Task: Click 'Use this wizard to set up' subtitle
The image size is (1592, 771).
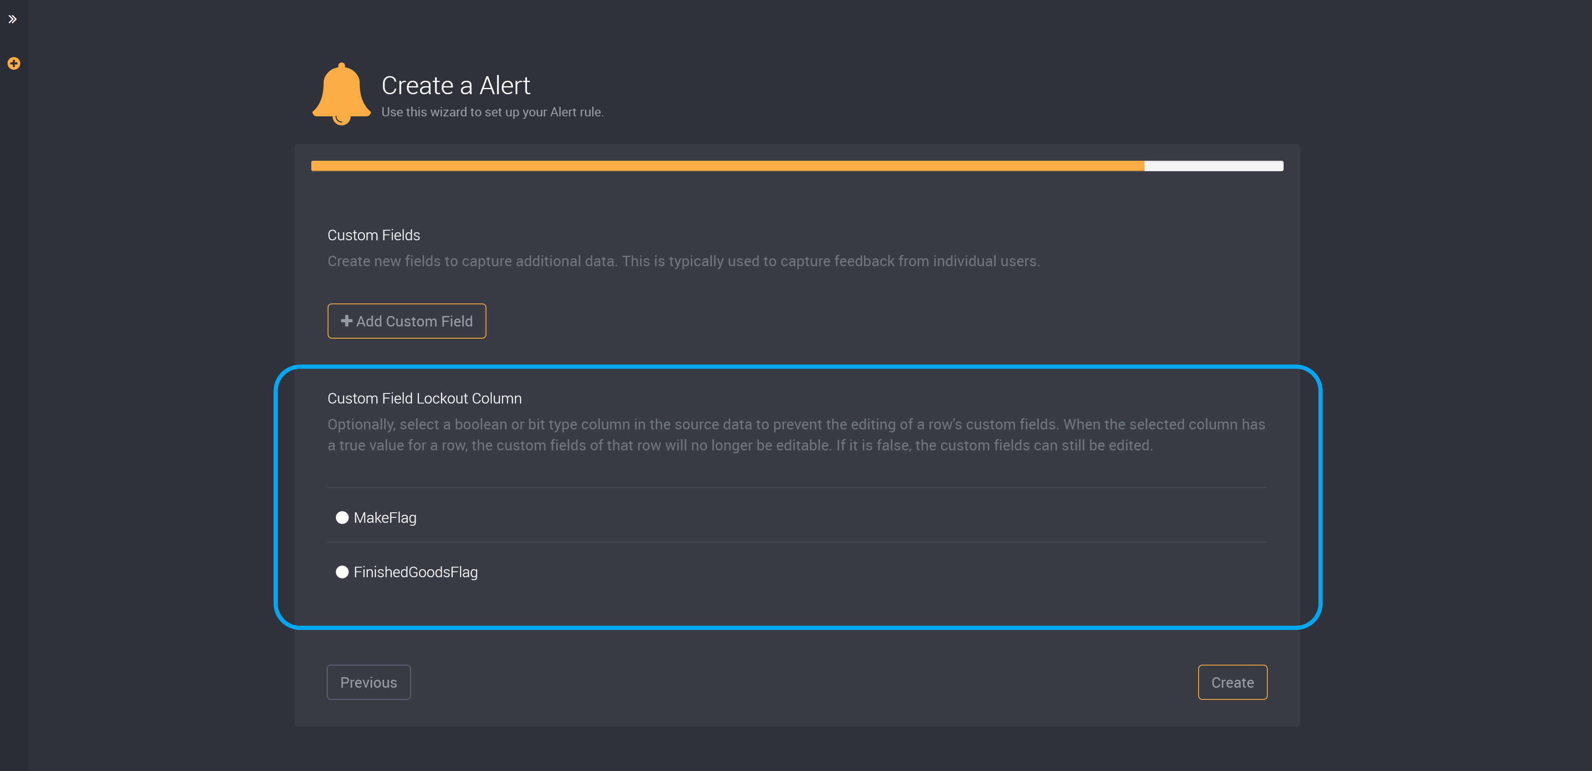Action: click(493, 112)
